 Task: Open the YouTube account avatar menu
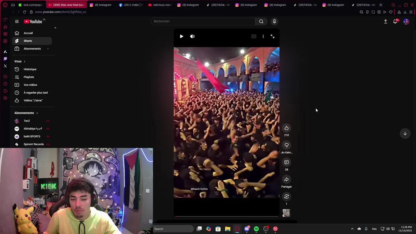(x=406, y=21)
